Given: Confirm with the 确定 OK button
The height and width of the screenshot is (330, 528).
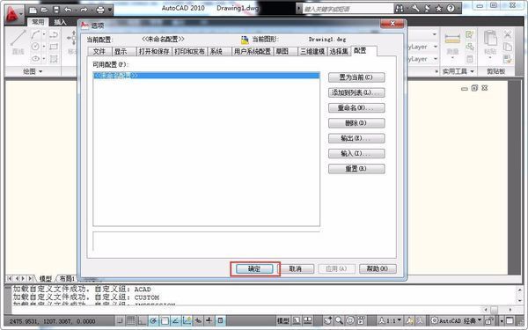Looking at the screenshot, I should click(254, 268).
